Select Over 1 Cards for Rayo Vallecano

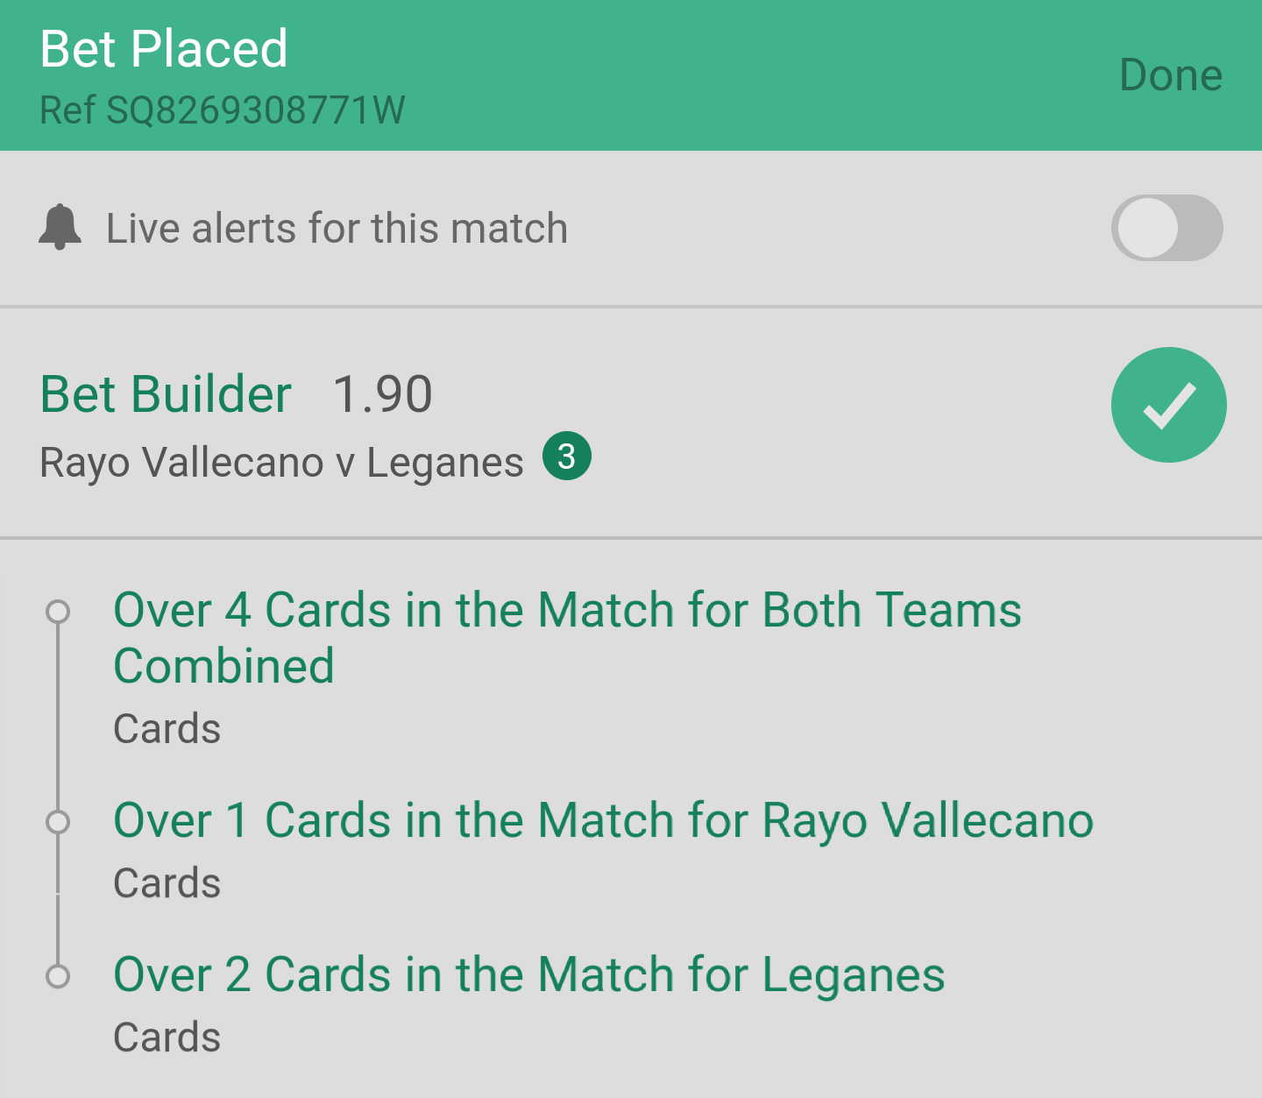(x=603, y=821)
